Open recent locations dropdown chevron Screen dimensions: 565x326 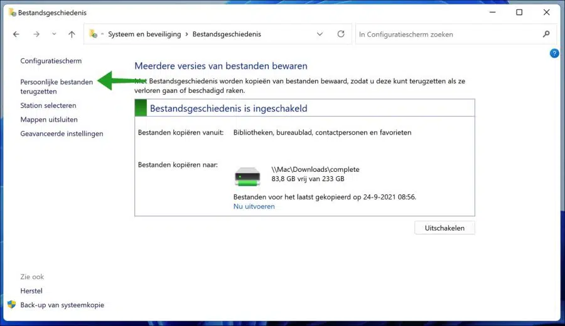click(x=54, y=34)
